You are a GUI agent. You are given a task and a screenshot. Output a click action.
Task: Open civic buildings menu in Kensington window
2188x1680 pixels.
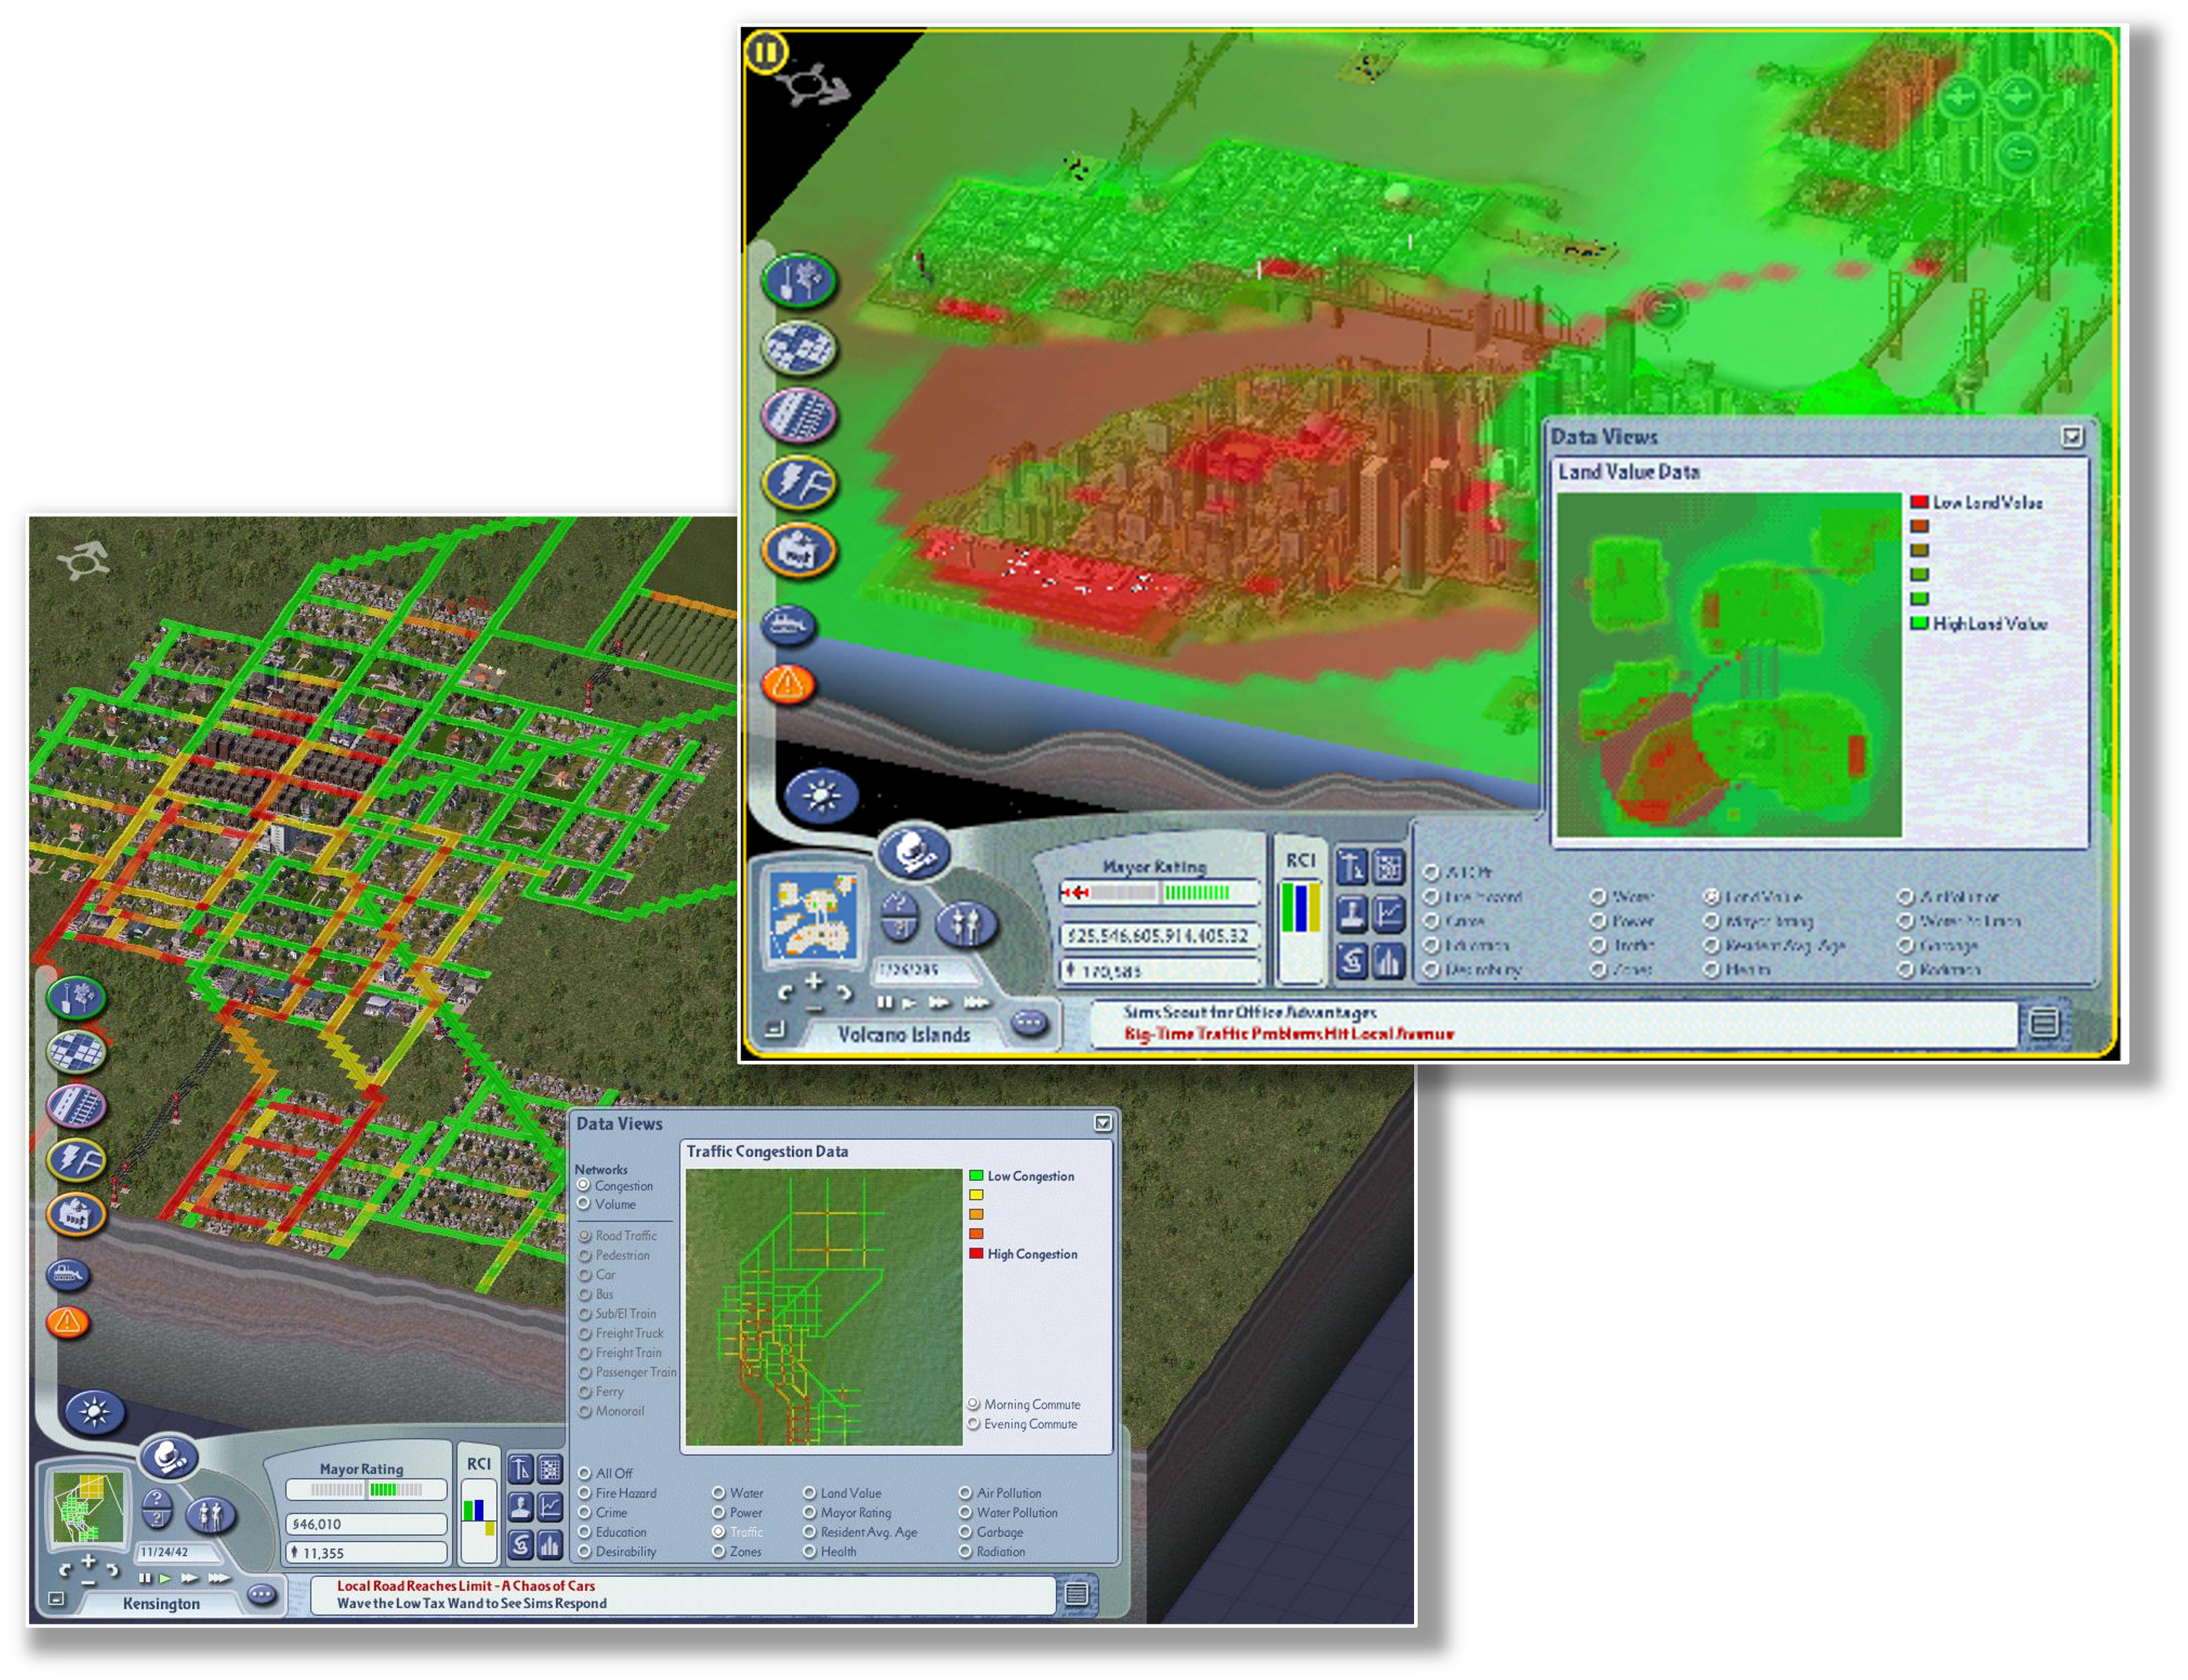point(77,1215)
